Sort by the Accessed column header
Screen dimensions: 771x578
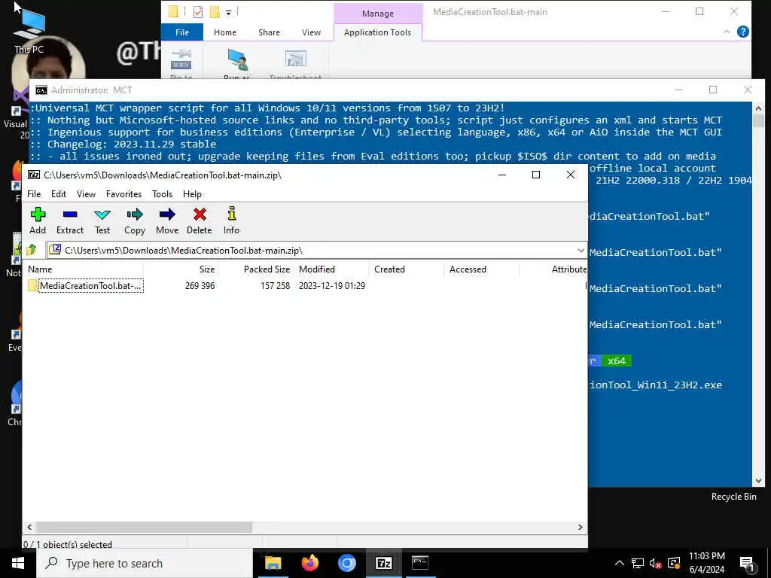(x=468, y=269)
